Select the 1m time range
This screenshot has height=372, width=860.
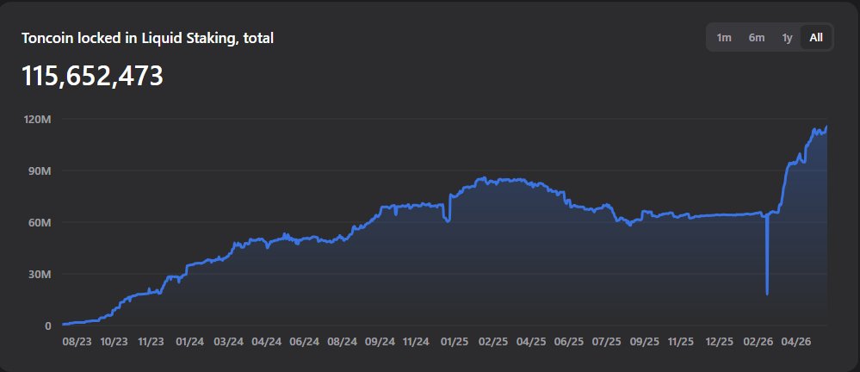724,37
